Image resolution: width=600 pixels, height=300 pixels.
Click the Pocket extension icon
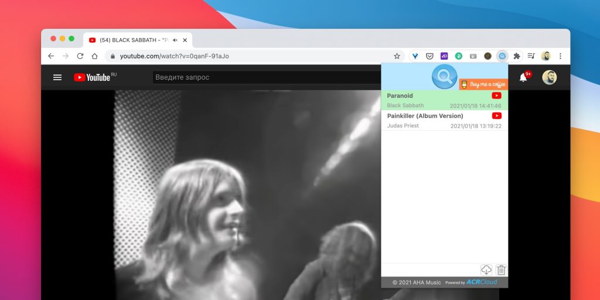click(x=429, y=56)
